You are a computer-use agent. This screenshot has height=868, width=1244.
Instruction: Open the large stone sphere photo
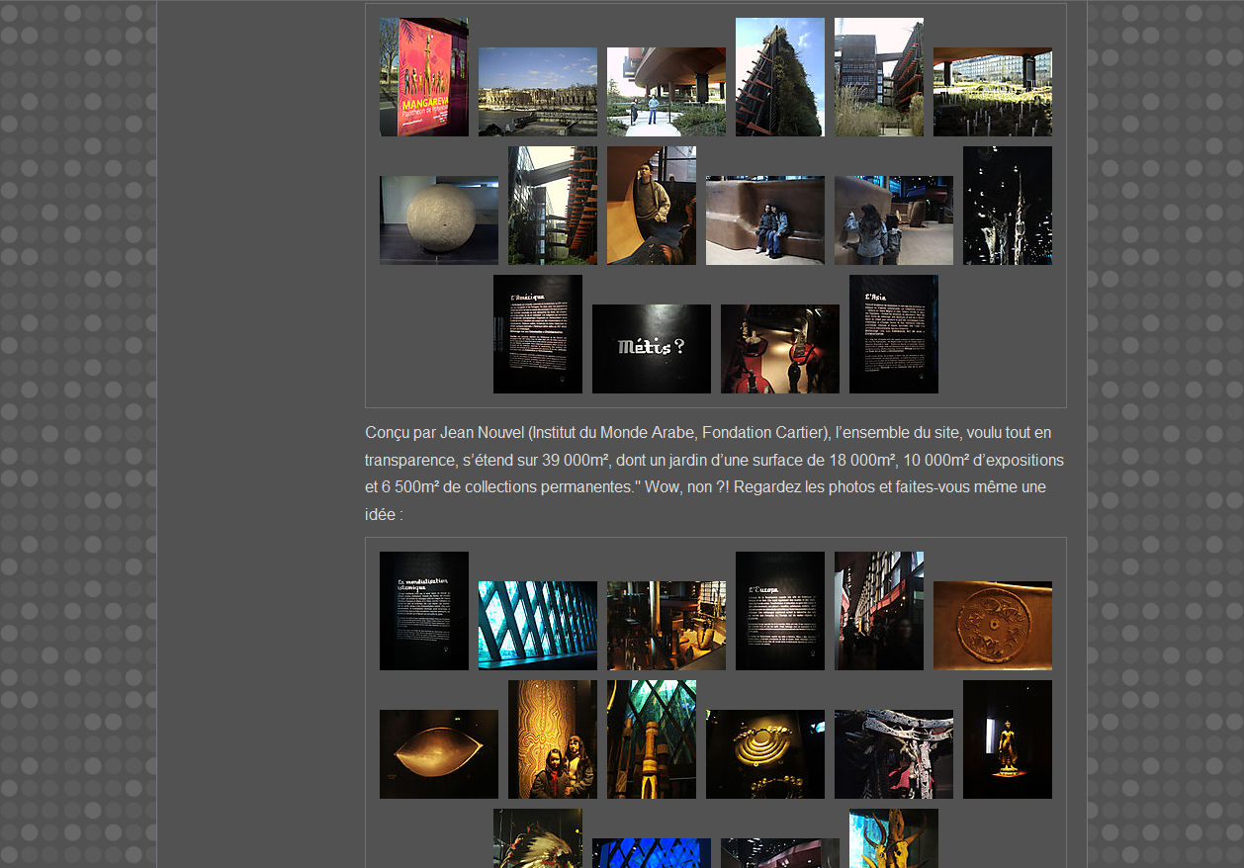coord(438,220)
